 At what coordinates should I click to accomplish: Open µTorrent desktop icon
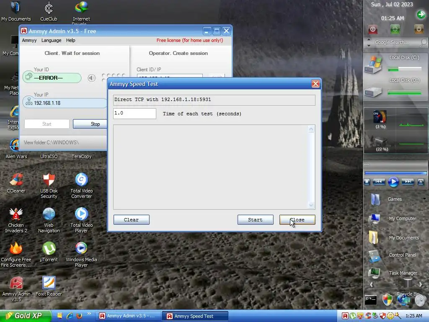tap(49, 252)
